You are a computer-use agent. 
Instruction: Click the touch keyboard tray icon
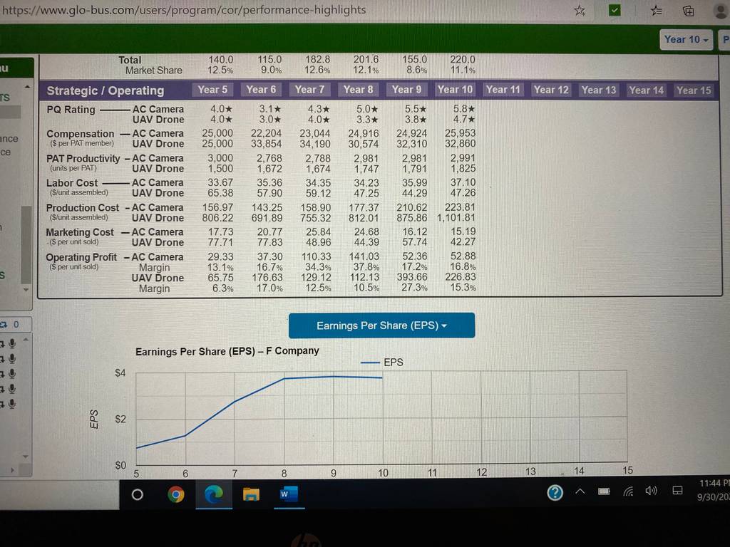click(x=678, y=491)
